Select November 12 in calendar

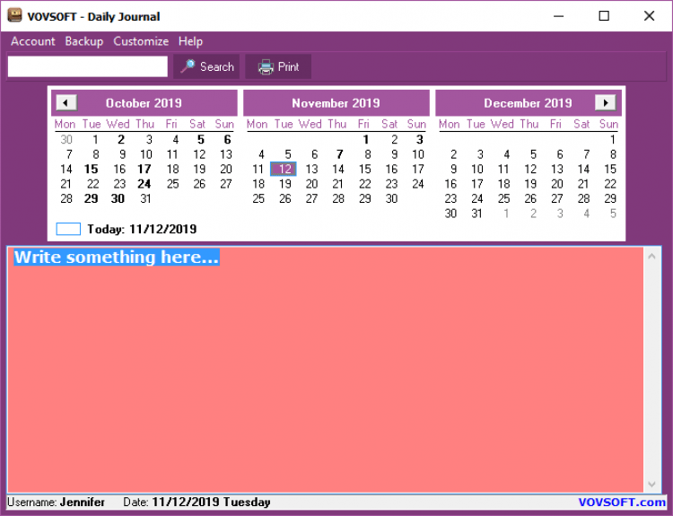[284, 169]
